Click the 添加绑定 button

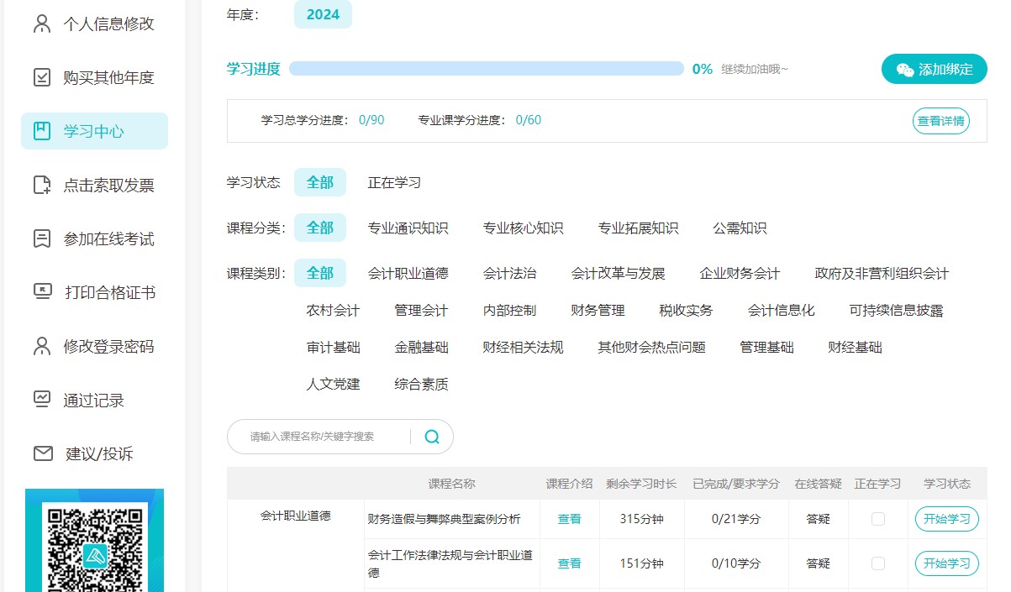934,71
